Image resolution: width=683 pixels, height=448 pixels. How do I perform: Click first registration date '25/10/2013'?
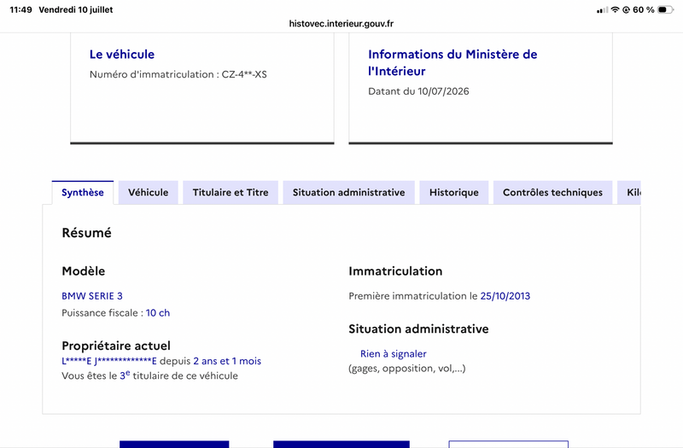click(x=505, y=296)
